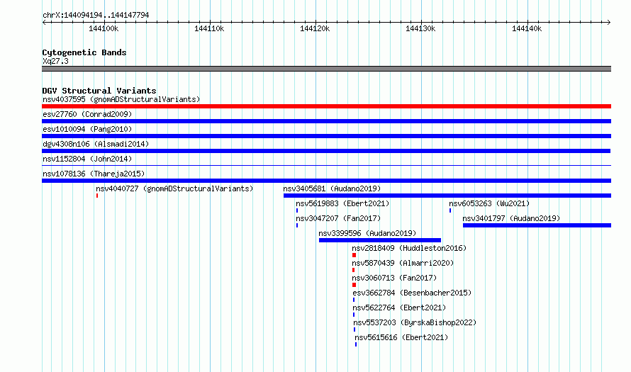Select the nsv5619883 (Ebert2021) label
The image size is (631, 372).
pos(342,203)
